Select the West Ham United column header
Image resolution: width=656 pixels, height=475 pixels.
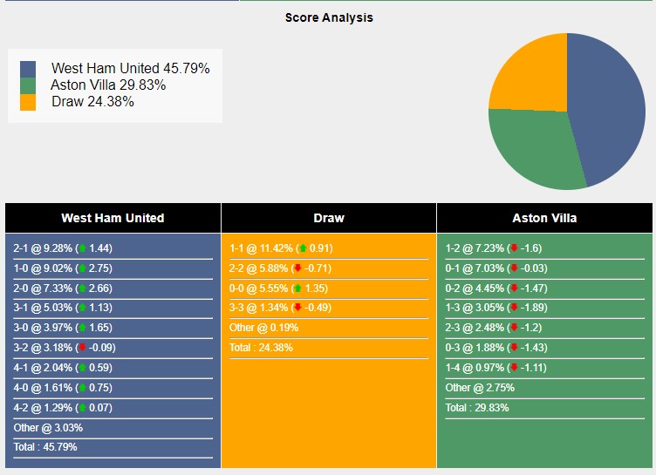point(113,218)
